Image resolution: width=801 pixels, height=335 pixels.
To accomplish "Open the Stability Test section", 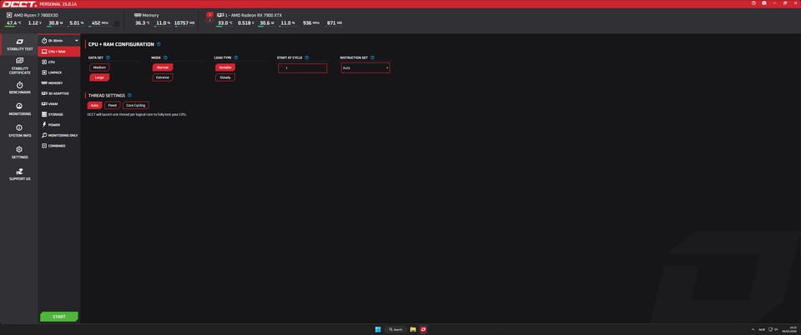I will (19, 45).
